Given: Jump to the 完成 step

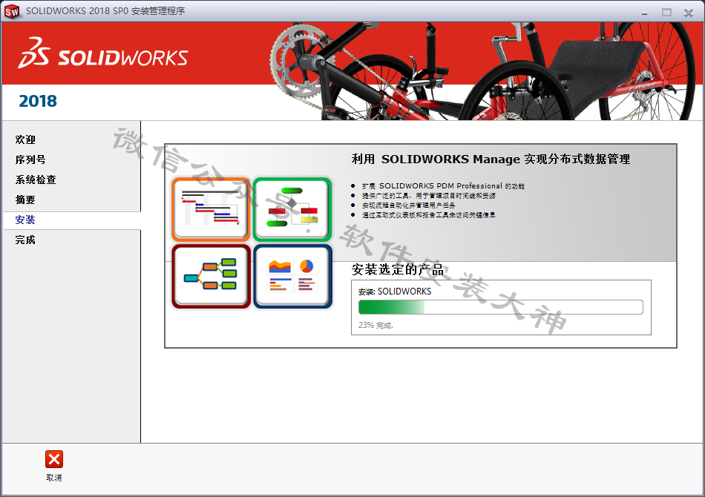Looking at the screenshot, I should coord(25,240).
